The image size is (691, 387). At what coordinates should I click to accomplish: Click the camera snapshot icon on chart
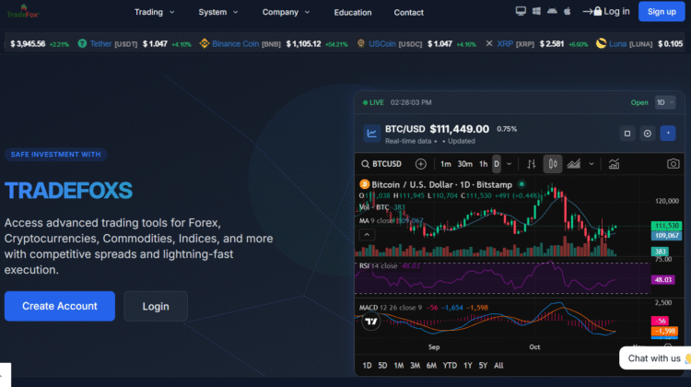coord(673,164)
